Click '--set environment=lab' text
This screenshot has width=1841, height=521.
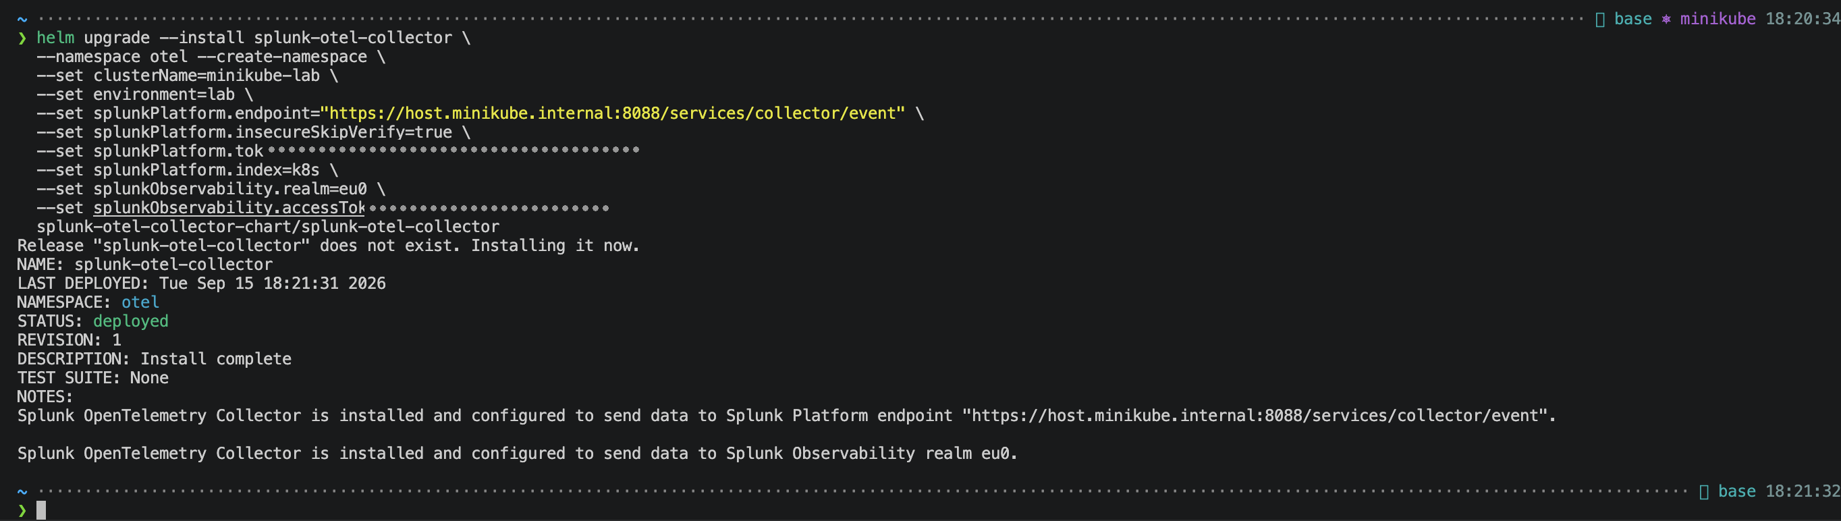coord(136,94)
